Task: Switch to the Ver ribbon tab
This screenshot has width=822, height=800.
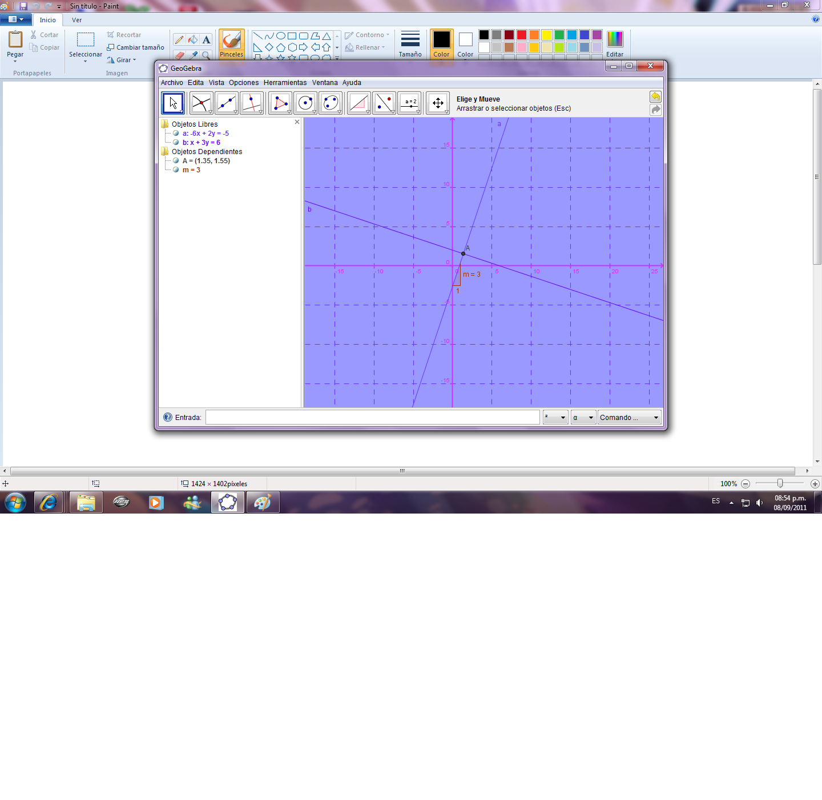Action: pos(76,20)
